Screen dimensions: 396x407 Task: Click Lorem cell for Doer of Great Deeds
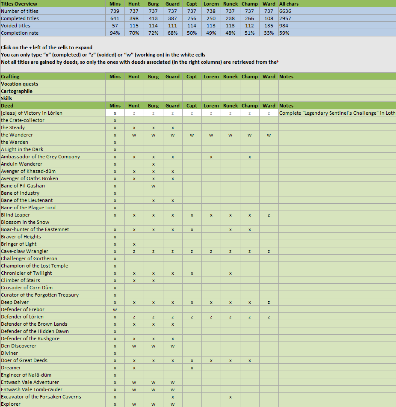pyautogui.click(x=211, y=360)
